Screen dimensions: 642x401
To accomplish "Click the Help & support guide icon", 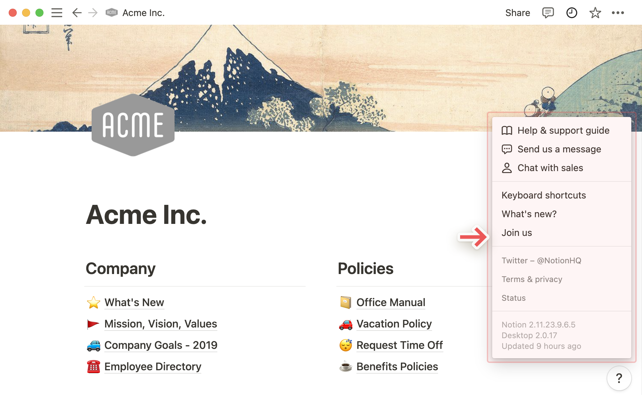I will point(507,130).
